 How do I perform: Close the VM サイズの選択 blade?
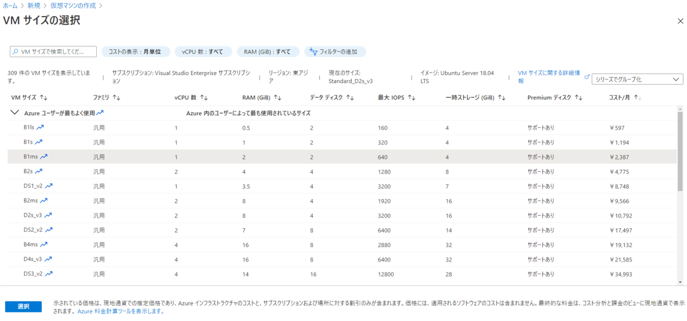[x=680, y=21]
